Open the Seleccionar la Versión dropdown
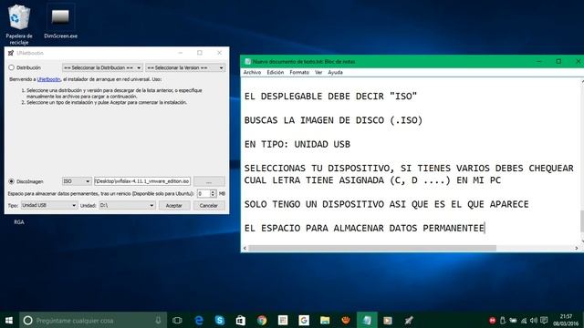This screenshot has height=328, width=584. click(185, 67)
